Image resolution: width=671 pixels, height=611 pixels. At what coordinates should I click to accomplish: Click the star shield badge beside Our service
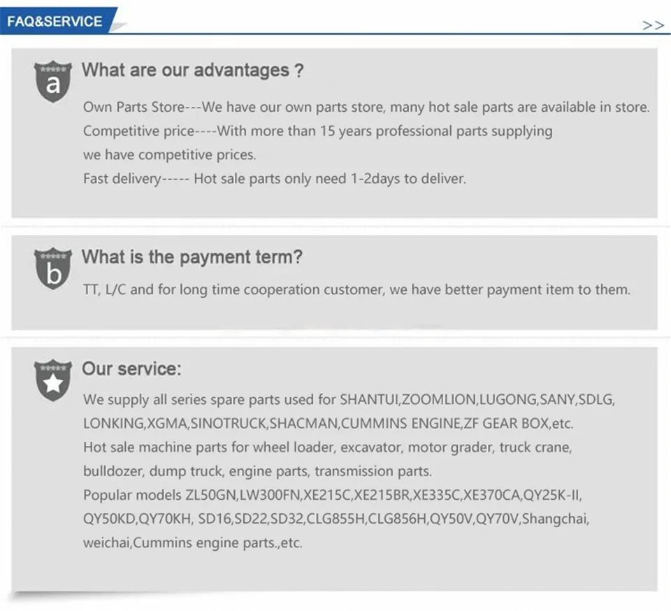(52, 380)
